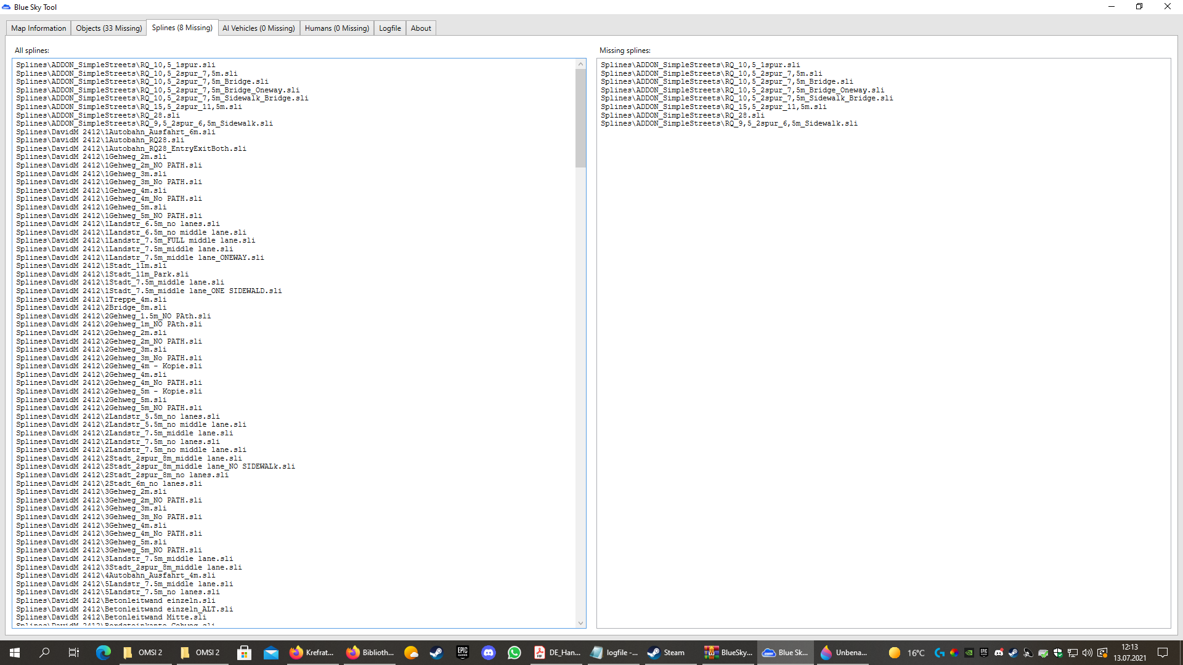Click scroll-up arrow of All splines list
Image resolution: width=1183 pixels, height=665 pixels.
[580, 64]
